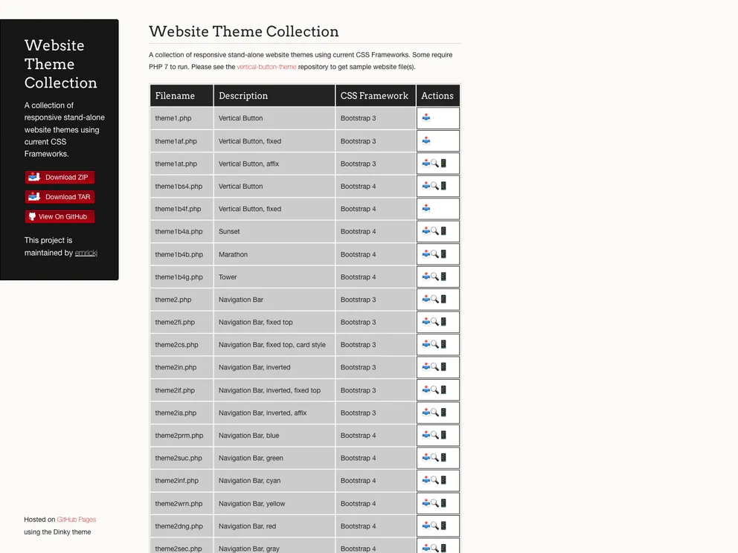Open the vertical-button-theme repository link
738x553 pixels.
266,67
